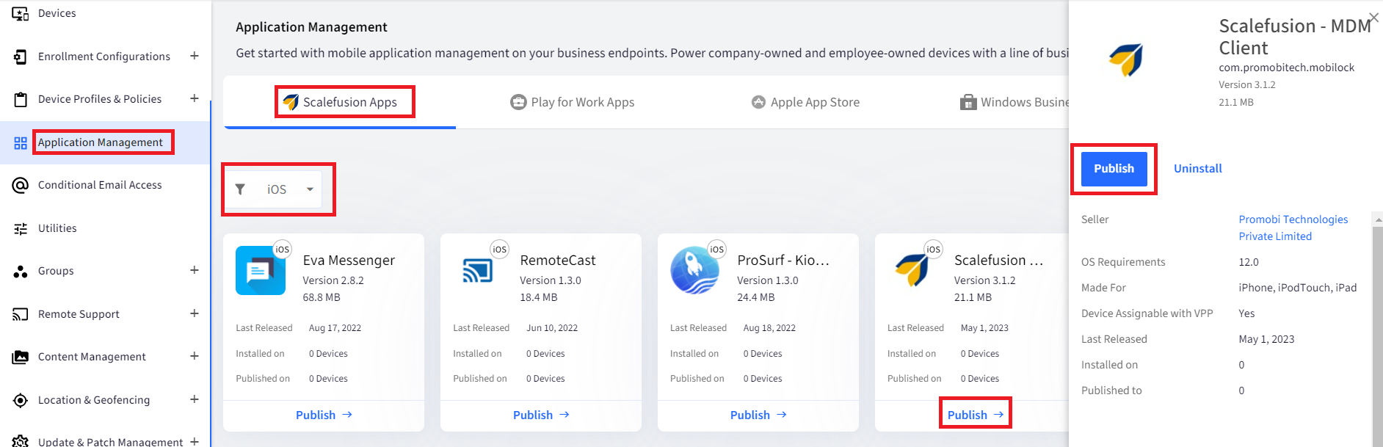Click the Groups icon in sidebar
Viewport: 1383px width, 447px height.
tap(21, 272)
